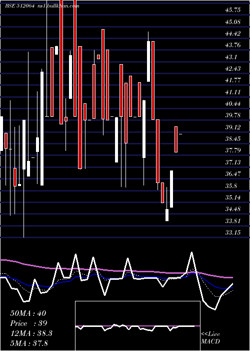Open the boxed MACD inset chart
The width and height of the screenshot is (250, 351).
pos(137,326)
